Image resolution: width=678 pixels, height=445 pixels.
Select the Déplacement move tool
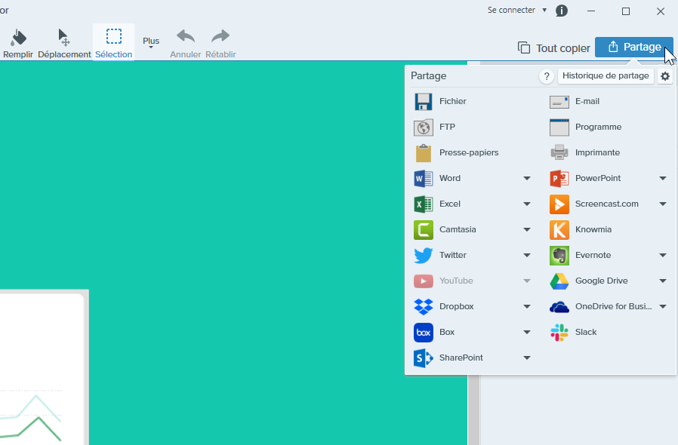pyautogui.click(x=64, y=44)
